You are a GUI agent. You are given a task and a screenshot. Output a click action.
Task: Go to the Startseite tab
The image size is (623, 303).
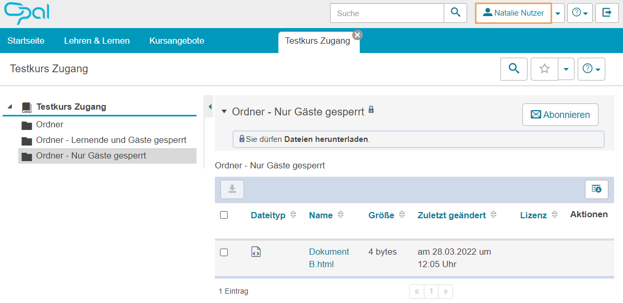coord(26,40)
